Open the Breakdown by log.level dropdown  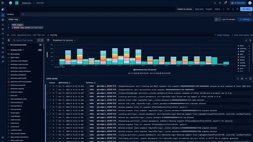coord(64,40)
